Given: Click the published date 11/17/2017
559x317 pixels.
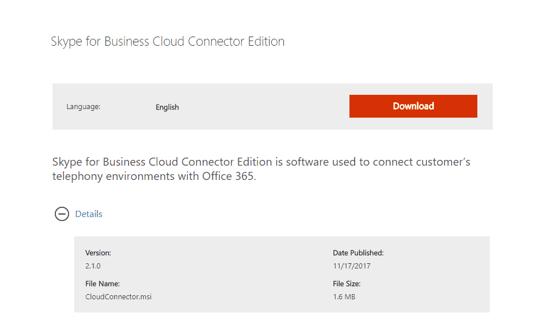Looking at the screenshot, I should (352, 266).
